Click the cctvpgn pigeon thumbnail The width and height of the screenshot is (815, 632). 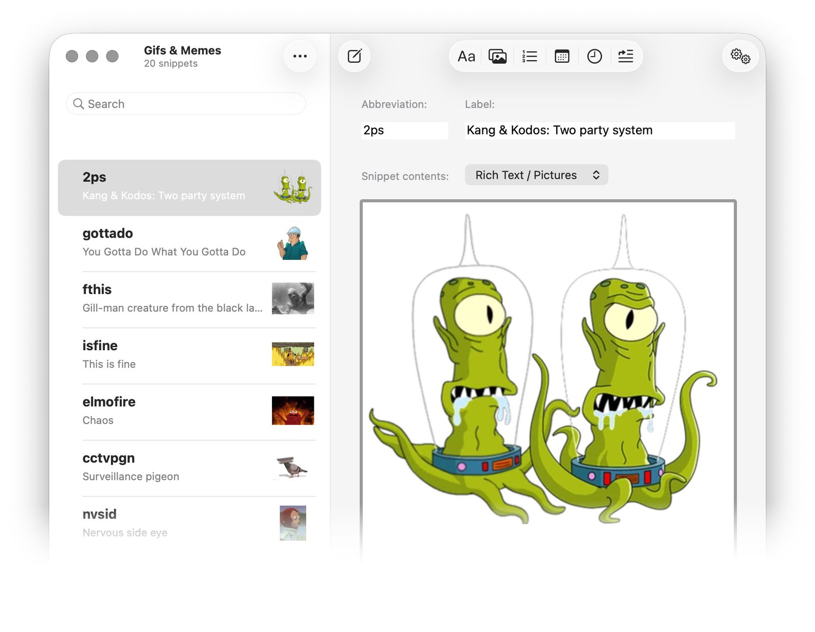pos(293,467)
